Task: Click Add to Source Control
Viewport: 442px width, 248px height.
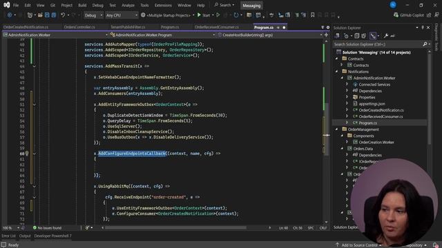Action: click(359, 245)
